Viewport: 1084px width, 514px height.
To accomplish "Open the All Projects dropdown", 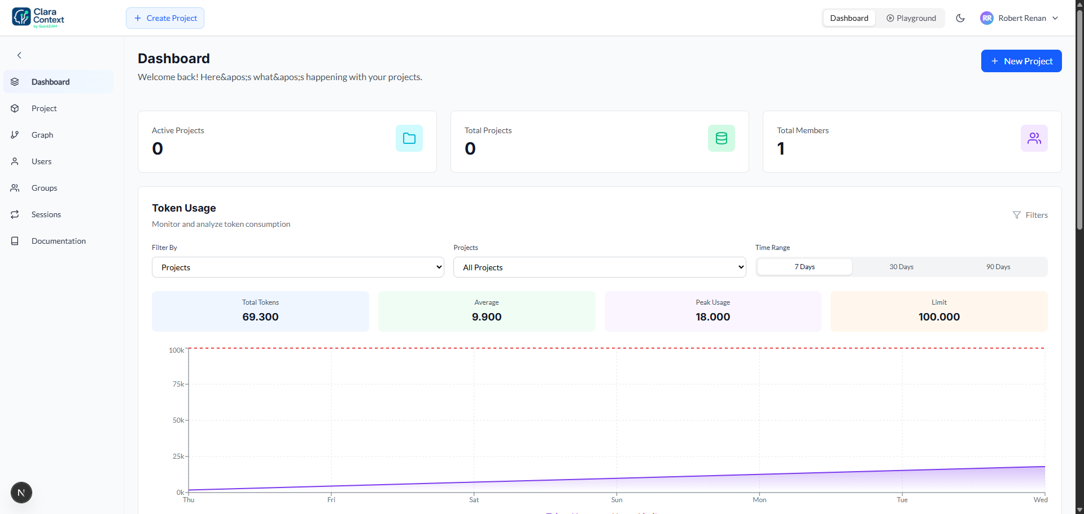I will (600, 267).
